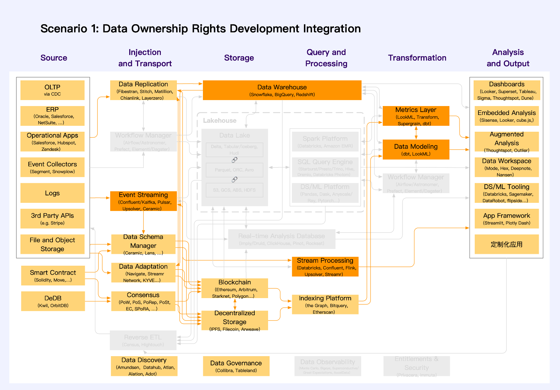Select the S3, GCS, ABS, HDFS row

point(235,190)
